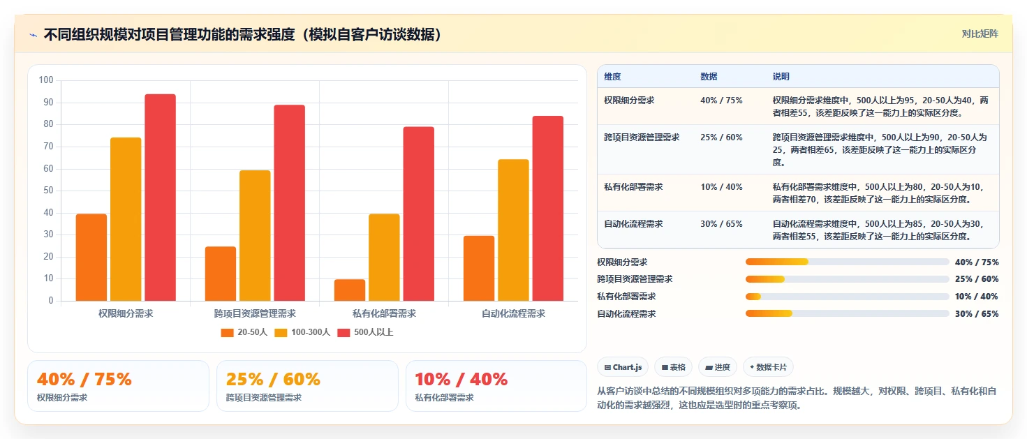Select the Chart.js tag chip
The height and width of the screenshot is (439, 1027).
pyautogui.click(x=623, y=367)
